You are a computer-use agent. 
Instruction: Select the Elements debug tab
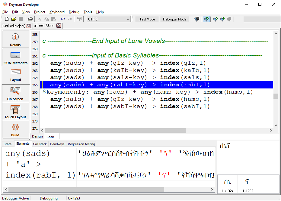click(23, 144)
